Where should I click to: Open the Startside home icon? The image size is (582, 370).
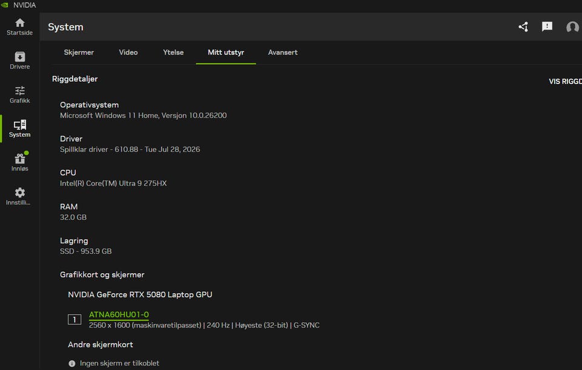coord(19,23)
